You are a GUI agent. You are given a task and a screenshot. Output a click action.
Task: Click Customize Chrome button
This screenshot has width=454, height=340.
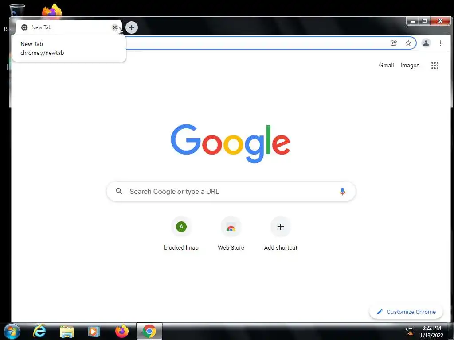tap(406, 312)
